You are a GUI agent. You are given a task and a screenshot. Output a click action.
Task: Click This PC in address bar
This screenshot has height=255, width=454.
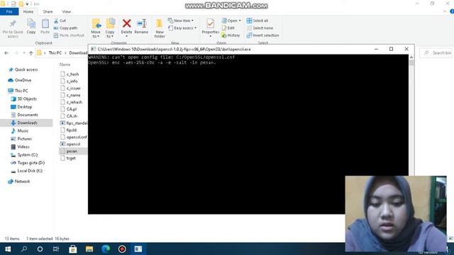pos(55,53)
